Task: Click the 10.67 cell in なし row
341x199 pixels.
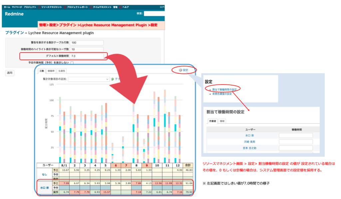Action: pos(64,170)
